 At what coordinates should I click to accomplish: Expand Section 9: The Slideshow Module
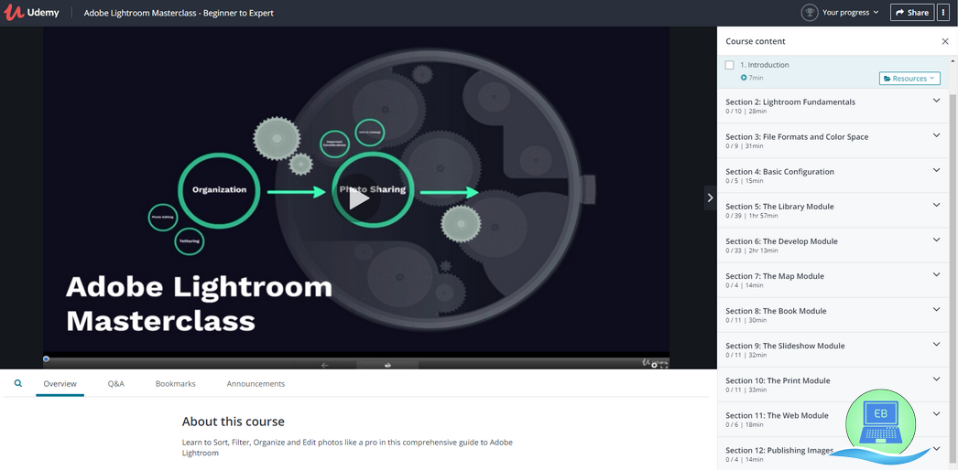coord(937,344)
